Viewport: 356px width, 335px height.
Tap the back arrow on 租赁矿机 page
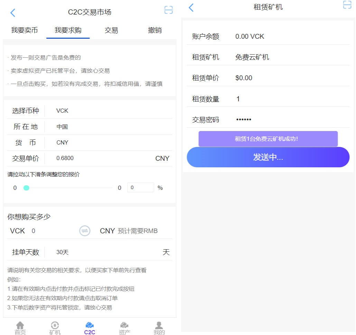point(191,7)
